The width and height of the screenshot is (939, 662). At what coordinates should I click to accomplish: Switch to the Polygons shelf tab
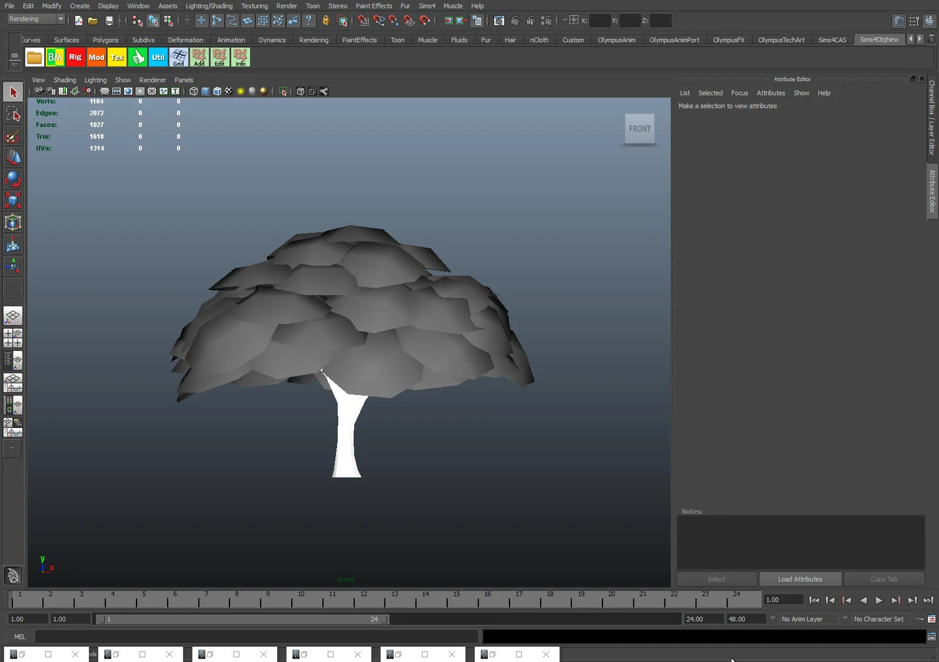(x=105, y=40)
